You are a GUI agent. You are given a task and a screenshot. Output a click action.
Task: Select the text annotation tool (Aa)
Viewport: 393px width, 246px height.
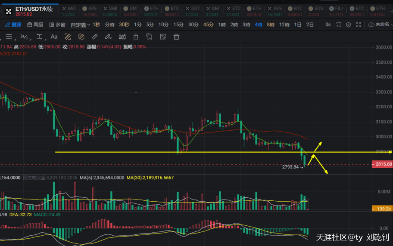(54, 37)
